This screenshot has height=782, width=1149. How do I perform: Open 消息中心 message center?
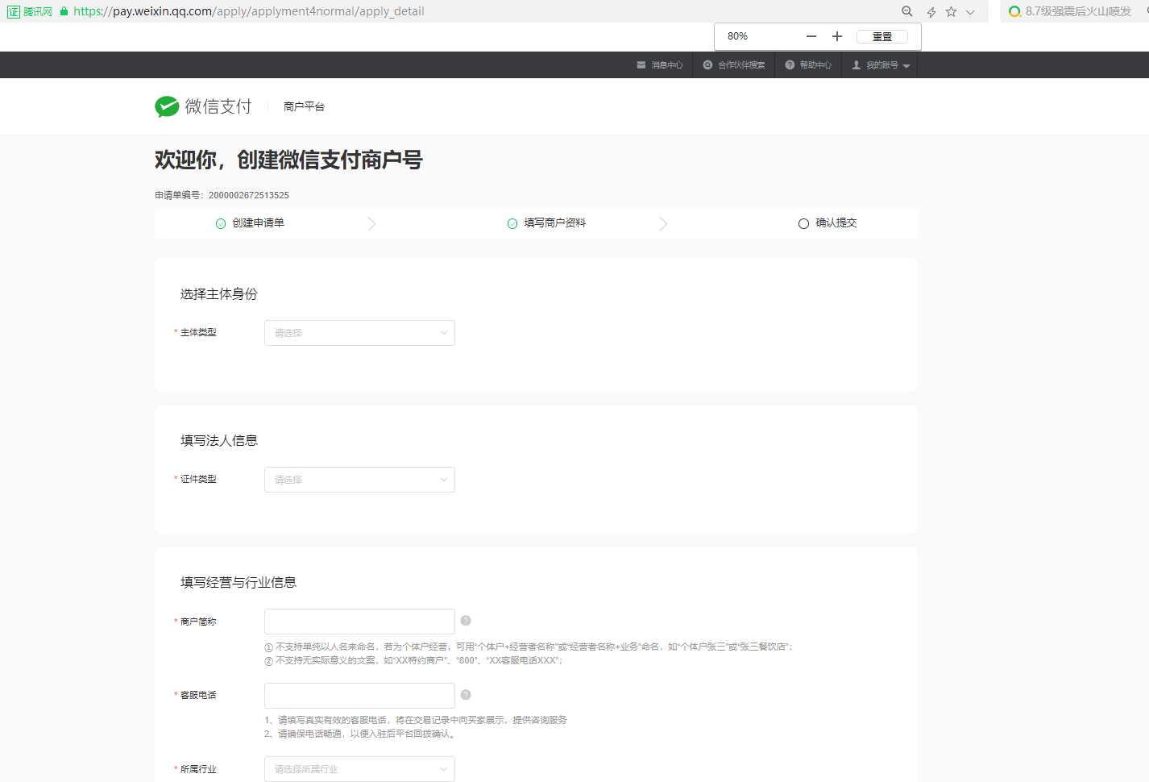[660, 65]
